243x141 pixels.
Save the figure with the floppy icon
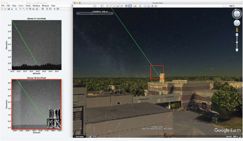(9, 9)
